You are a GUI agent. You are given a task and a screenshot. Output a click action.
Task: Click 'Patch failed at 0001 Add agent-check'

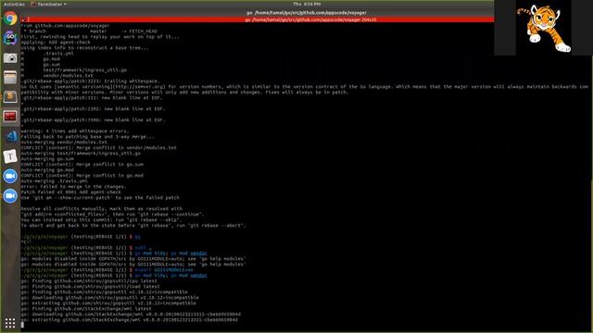[x=70, y=191]
